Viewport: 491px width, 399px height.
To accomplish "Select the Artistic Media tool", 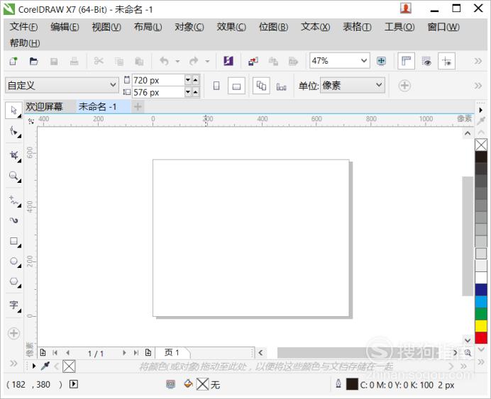I will tap(14, 220).
